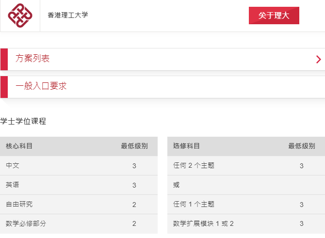Open the 一般入口要求 section header
The height and width of the screenshot is (238, 325).
pyautogui.click(x=162, y=87)
